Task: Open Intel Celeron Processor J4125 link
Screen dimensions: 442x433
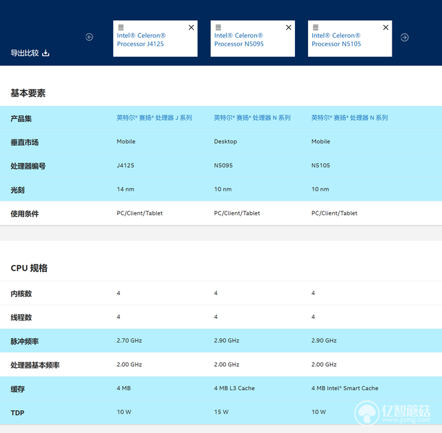Action: click(141, 40)
